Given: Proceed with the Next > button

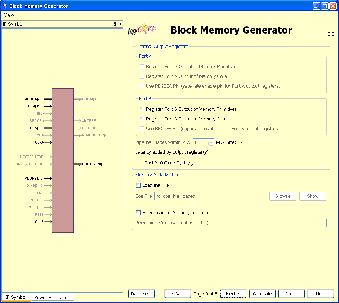Looking at the screenshot, I should [x=233, y=294].
